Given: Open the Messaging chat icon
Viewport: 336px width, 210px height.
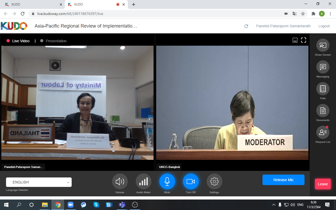Looking at the screenshot, I should pos(323,67).
